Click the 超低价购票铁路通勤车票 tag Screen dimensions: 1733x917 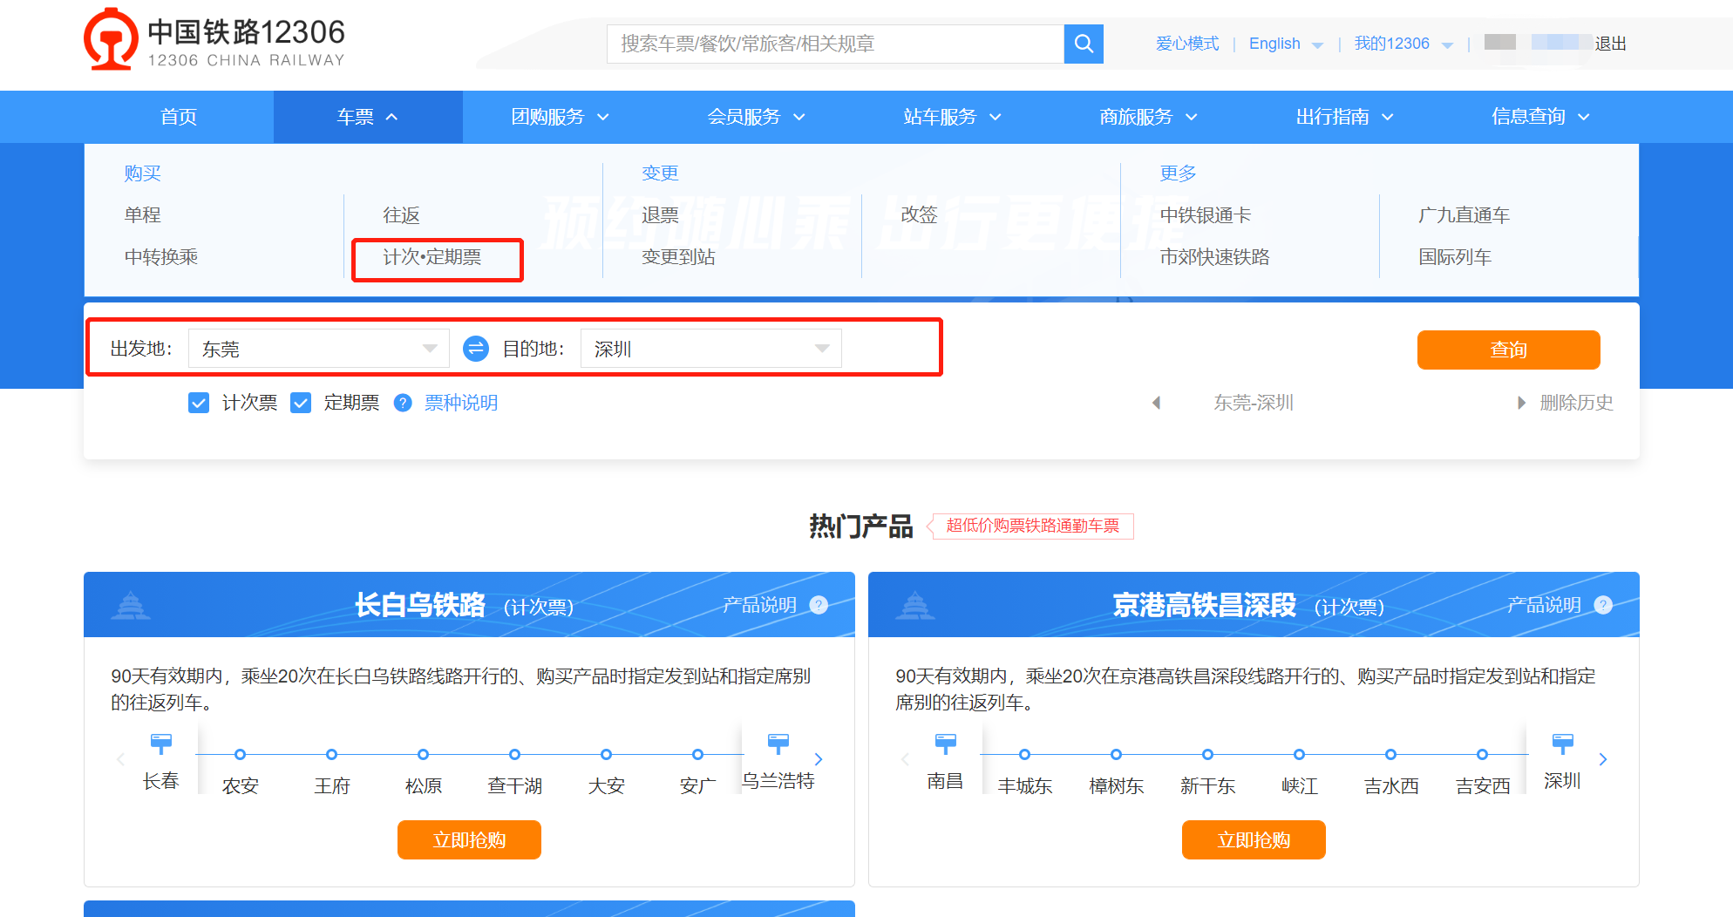click(1033, 526)
